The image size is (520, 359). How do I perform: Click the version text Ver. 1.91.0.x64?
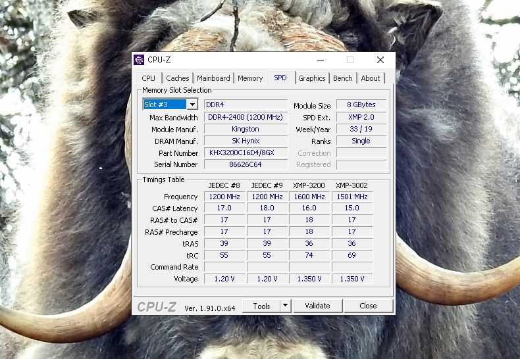pos(209,308)
